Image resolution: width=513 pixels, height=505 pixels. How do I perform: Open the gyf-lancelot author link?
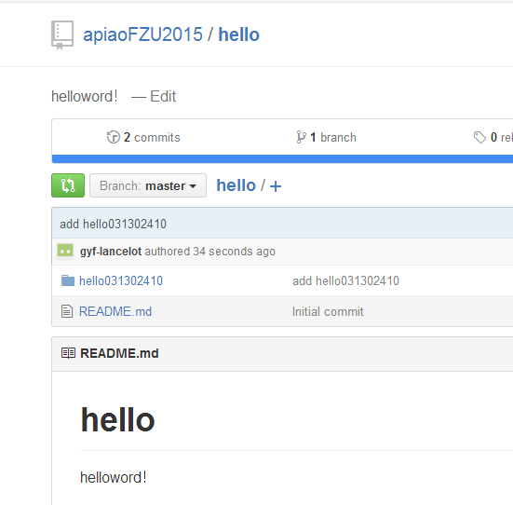coord(111,252)
